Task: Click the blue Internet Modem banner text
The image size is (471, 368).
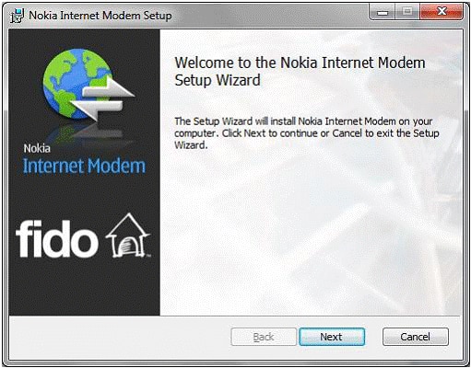Action: [84, 167]
